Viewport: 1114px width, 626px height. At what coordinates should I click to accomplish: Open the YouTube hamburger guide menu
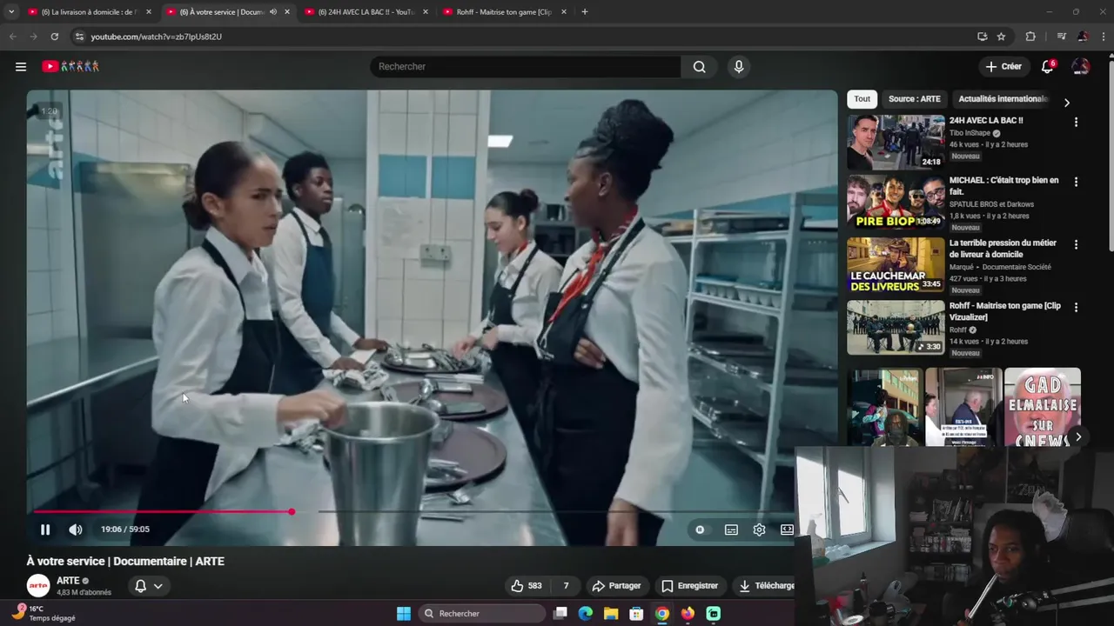[21, 67]
